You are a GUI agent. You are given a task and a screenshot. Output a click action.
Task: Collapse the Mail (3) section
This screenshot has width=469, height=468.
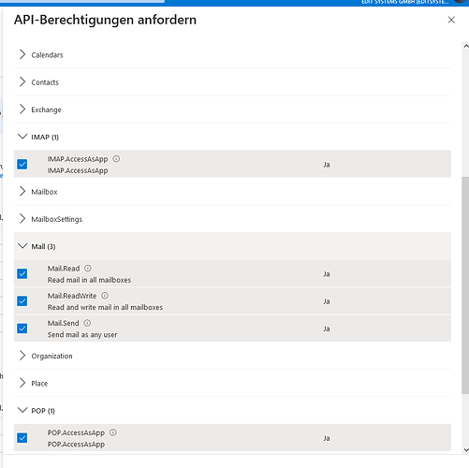click(x=232, y=246)
